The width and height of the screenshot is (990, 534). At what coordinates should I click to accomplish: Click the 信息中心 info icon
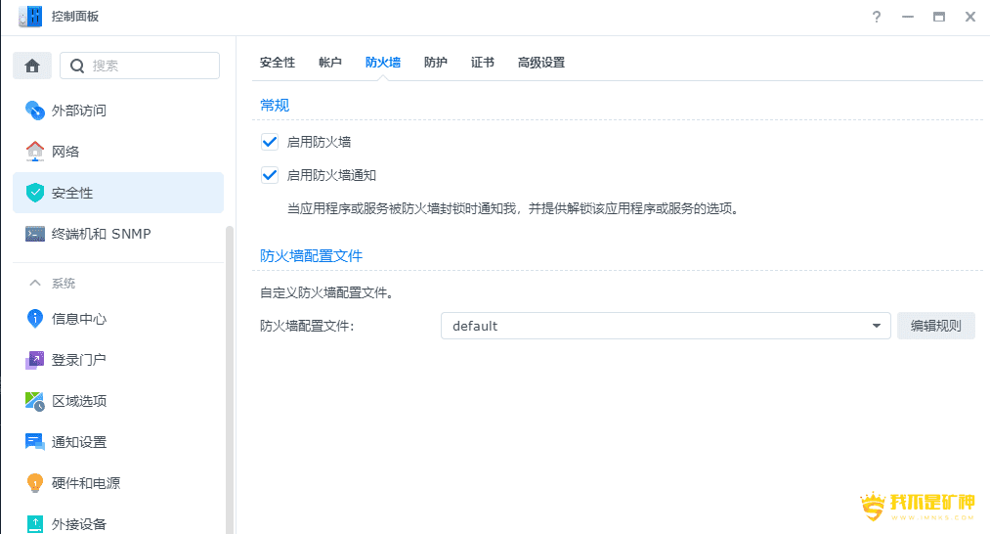[x=35, y=319]
